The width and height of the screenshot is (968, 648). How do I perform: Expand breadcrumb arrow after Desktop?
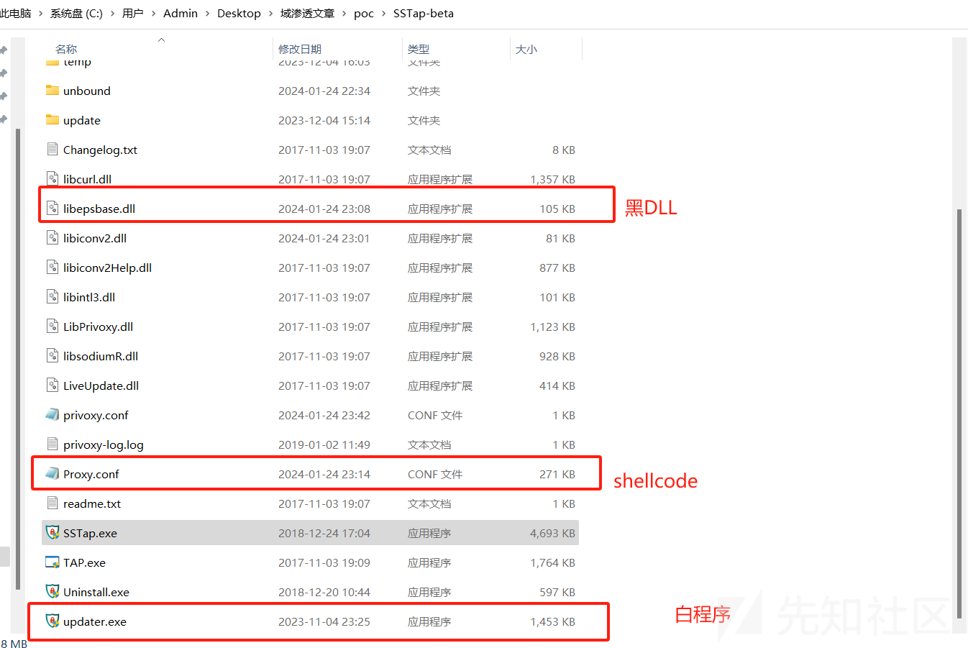click(271, 14)
